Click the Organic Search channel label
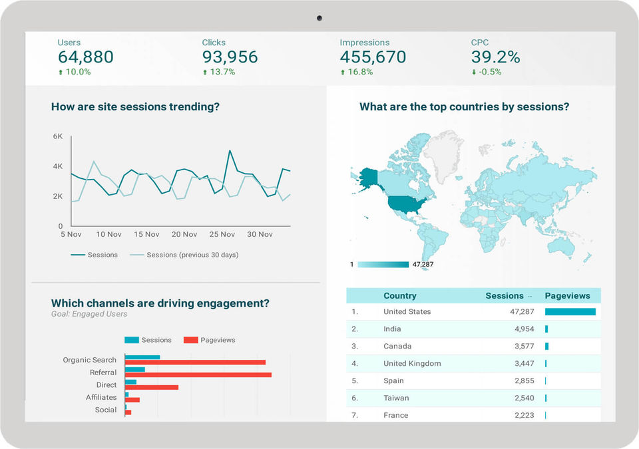This screenshot has width=639, height=449. pyautogui.click(x=90, y=360)
